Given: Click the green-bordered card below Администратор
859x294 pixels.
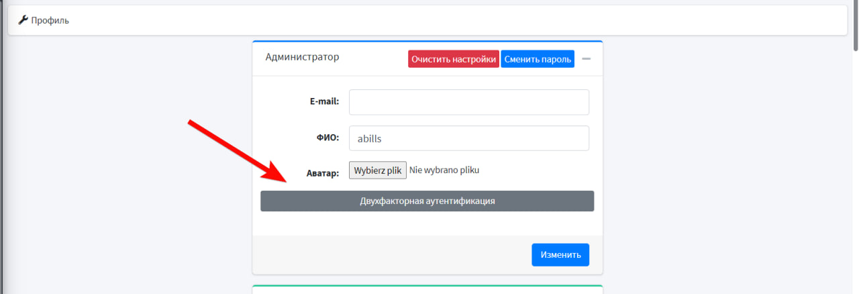Looking at the screenshot, I should pos(427,289).
